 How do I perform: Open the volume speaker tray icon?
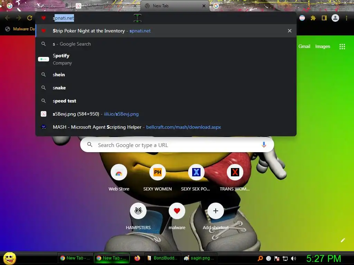tap(294, 258)
